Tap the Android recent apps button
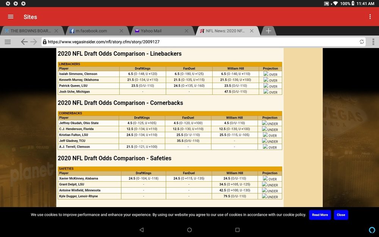 (237, 230)
